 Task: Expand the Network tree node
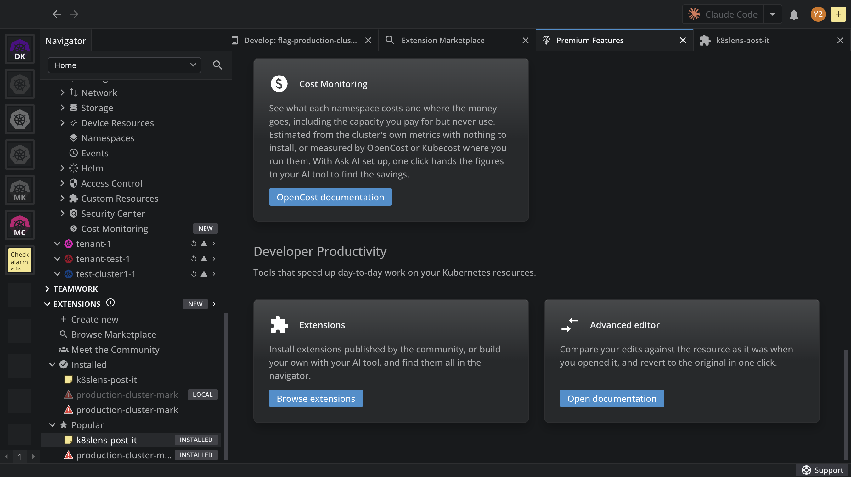coord(62,93)
